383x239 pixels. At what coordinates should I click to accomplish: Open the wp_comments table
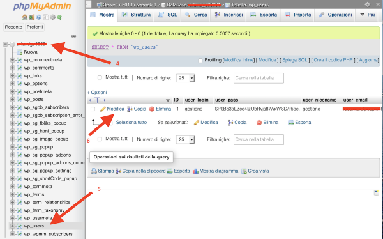pos(39,68)
